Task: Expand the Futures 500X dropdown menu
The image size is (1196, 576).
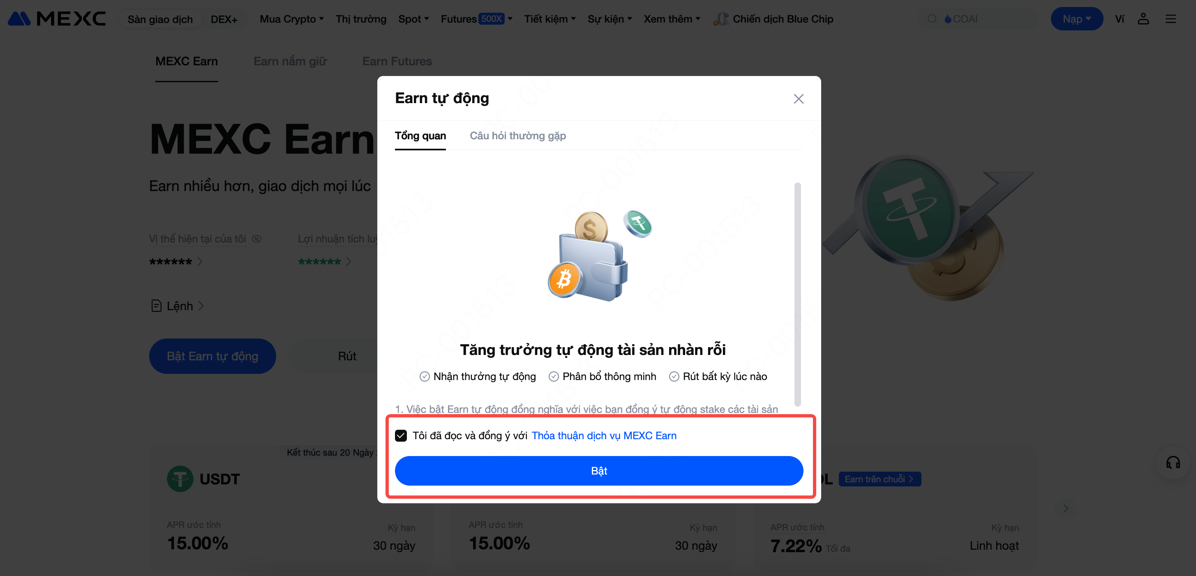Action: click(476, 18)
